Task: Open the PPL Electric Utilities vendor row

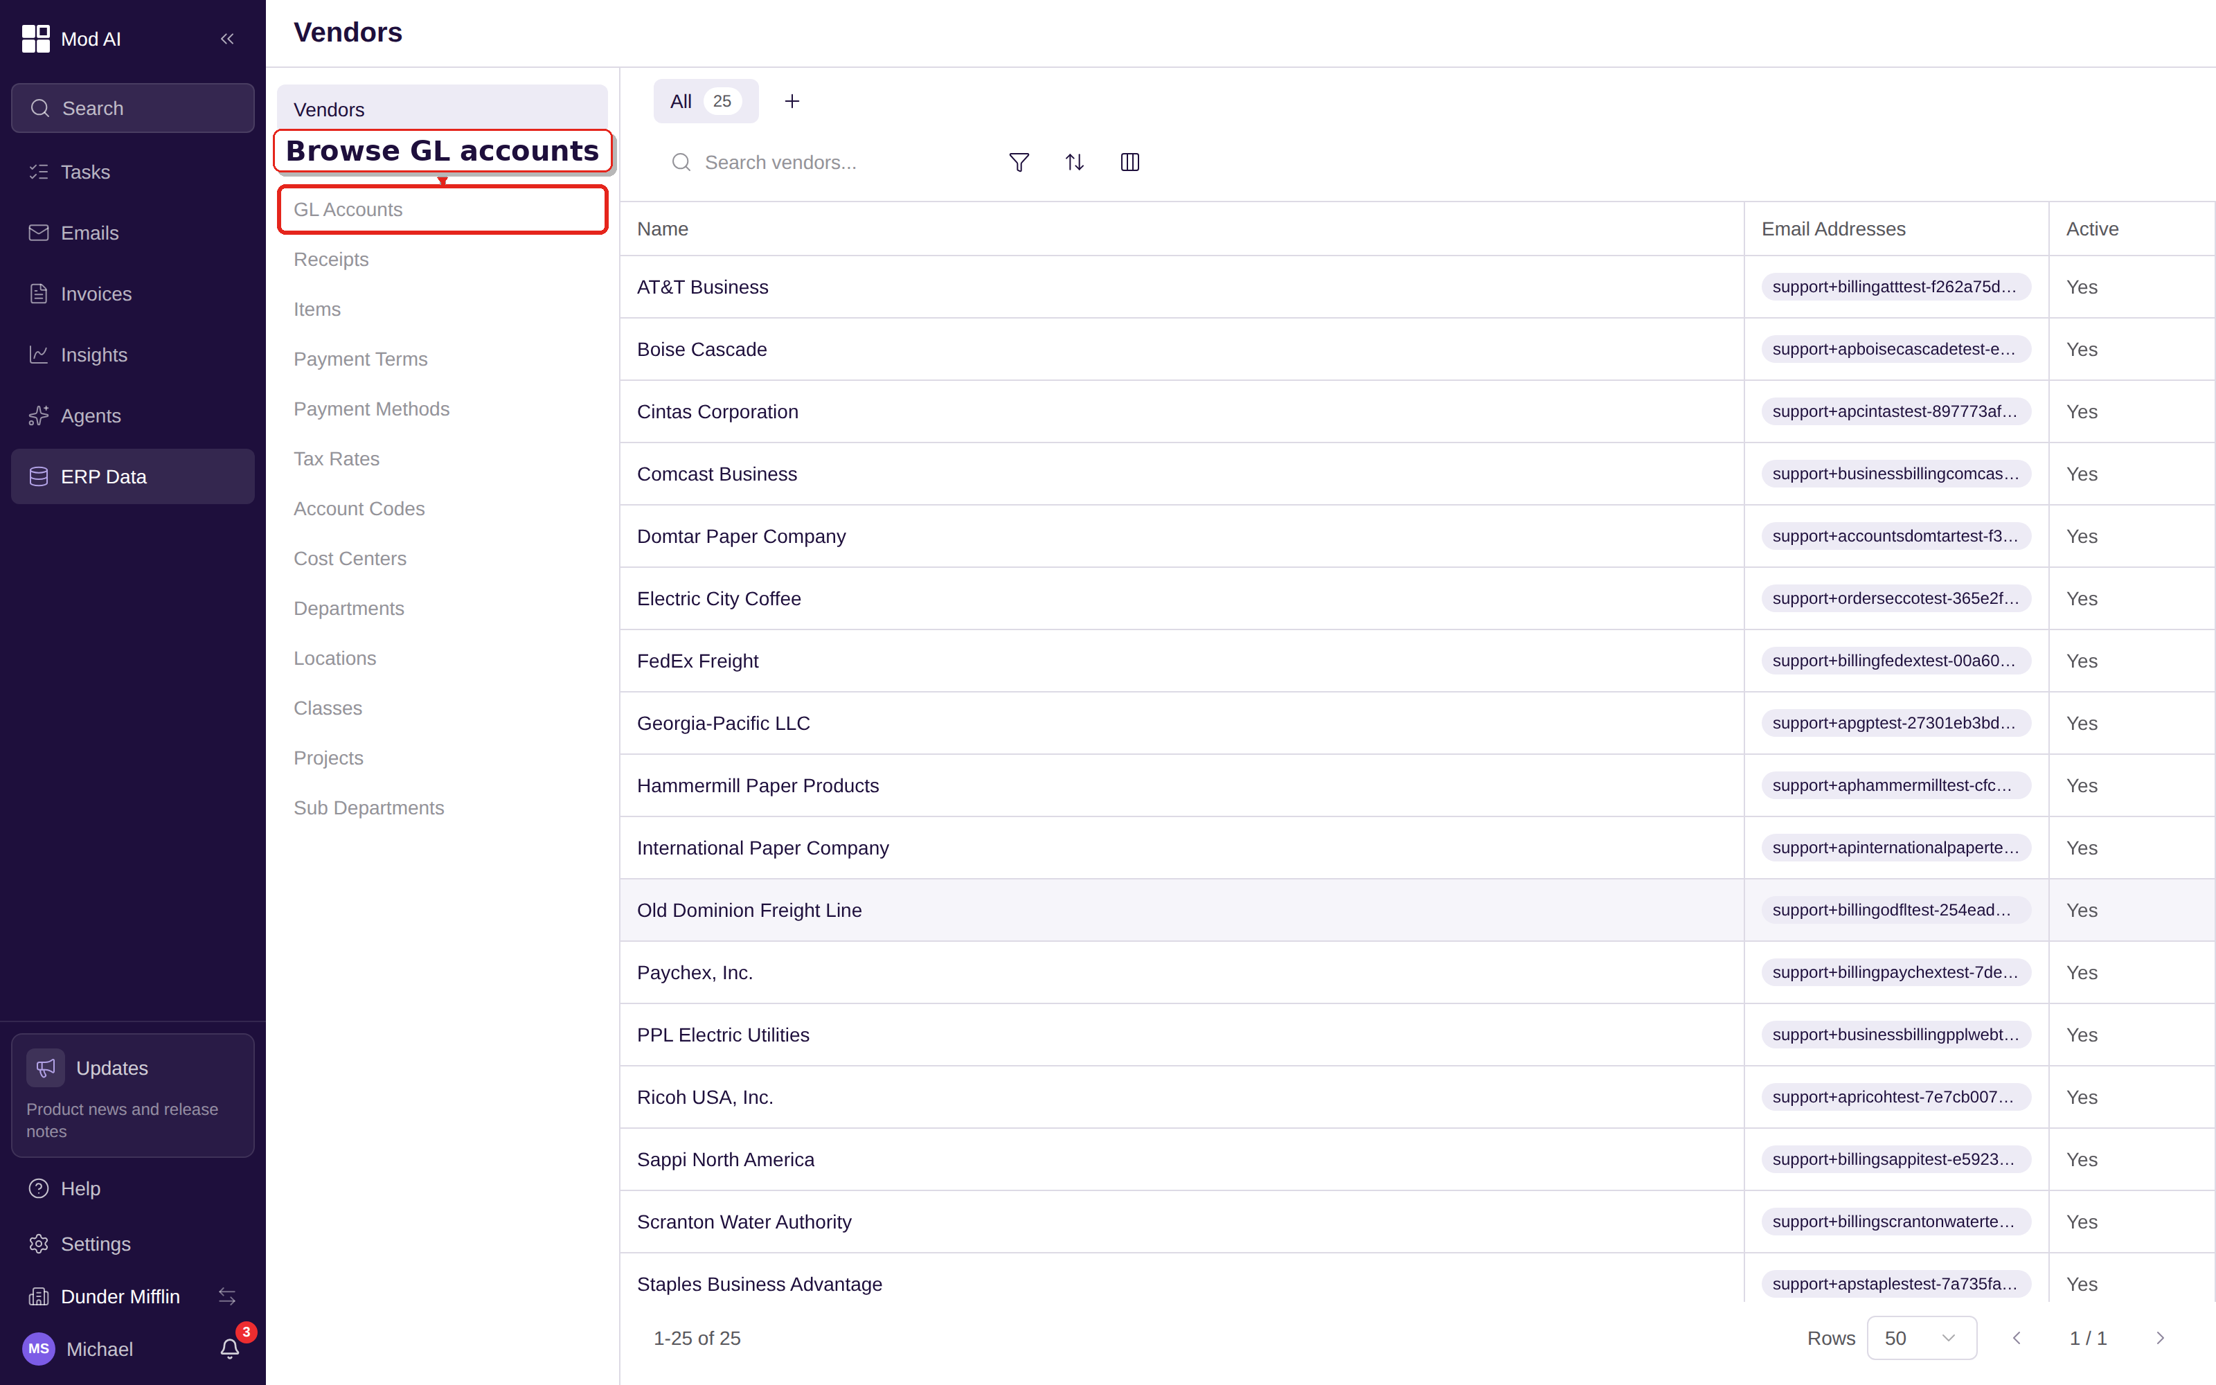Action: tap(1418, 1034)
